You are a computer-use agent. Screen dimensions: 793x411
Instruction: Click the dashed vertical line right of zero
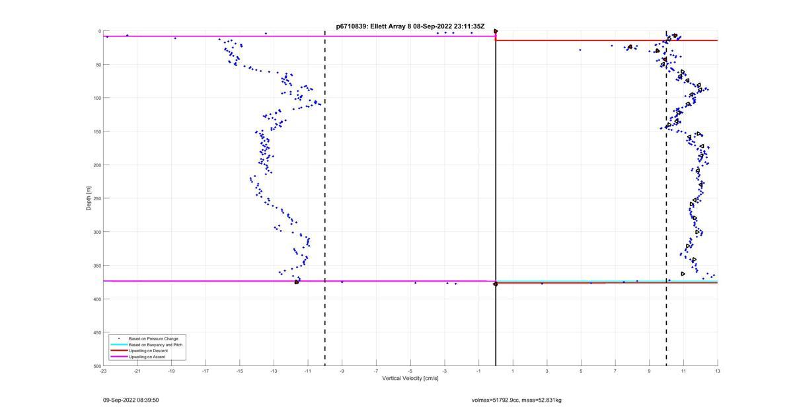pos(666,198)
